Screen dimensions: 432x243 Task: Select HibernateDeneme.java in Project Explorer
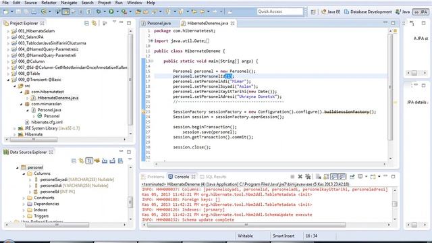point(58,98)
